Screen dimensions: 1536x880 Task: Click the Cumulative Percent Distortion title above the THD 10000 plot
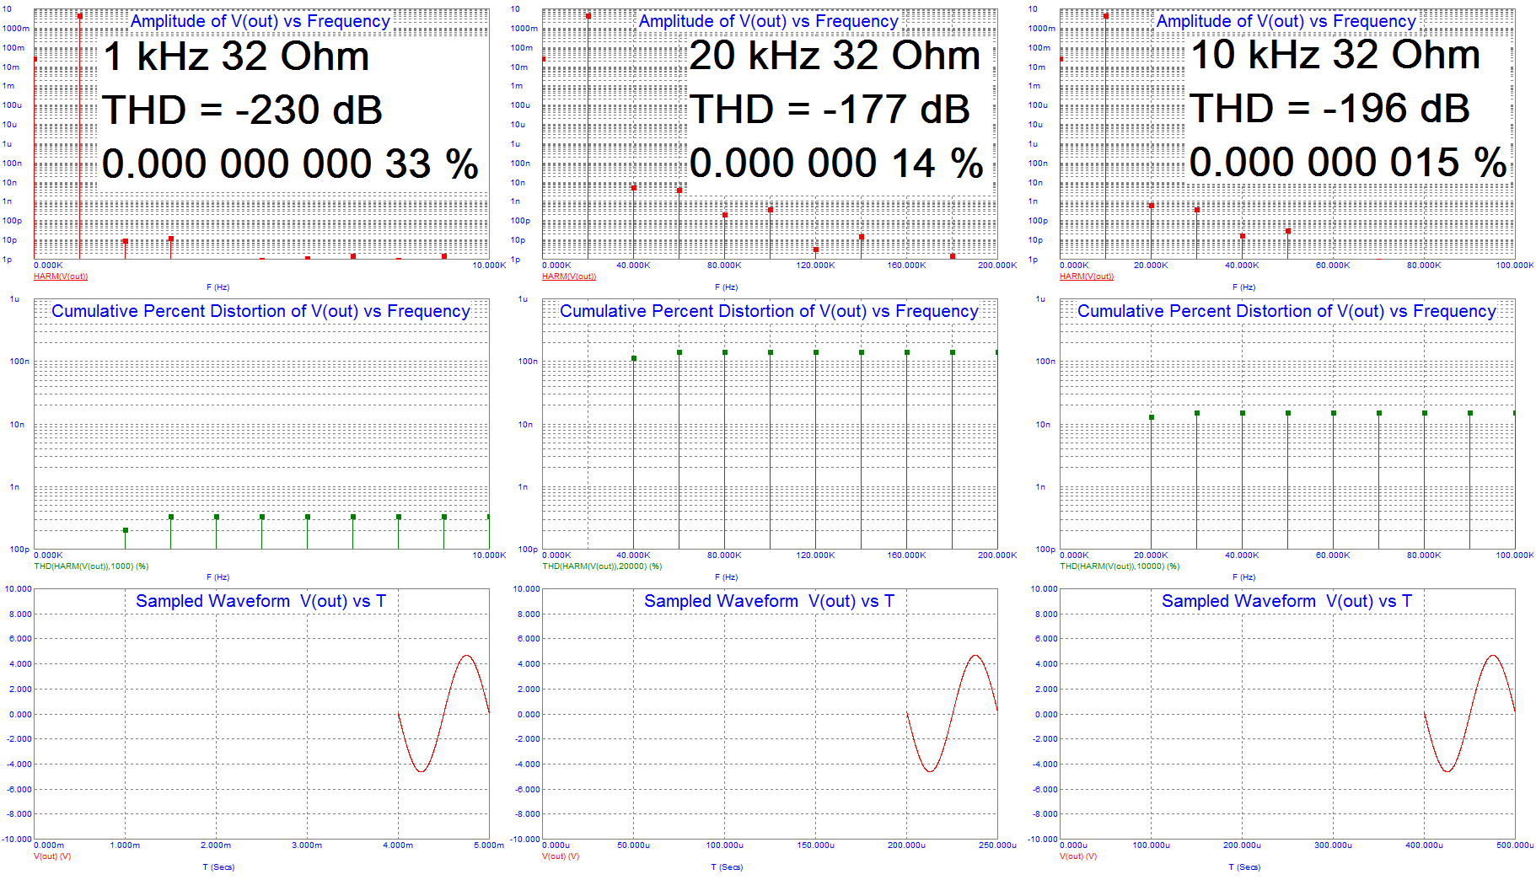(1286, 311)
